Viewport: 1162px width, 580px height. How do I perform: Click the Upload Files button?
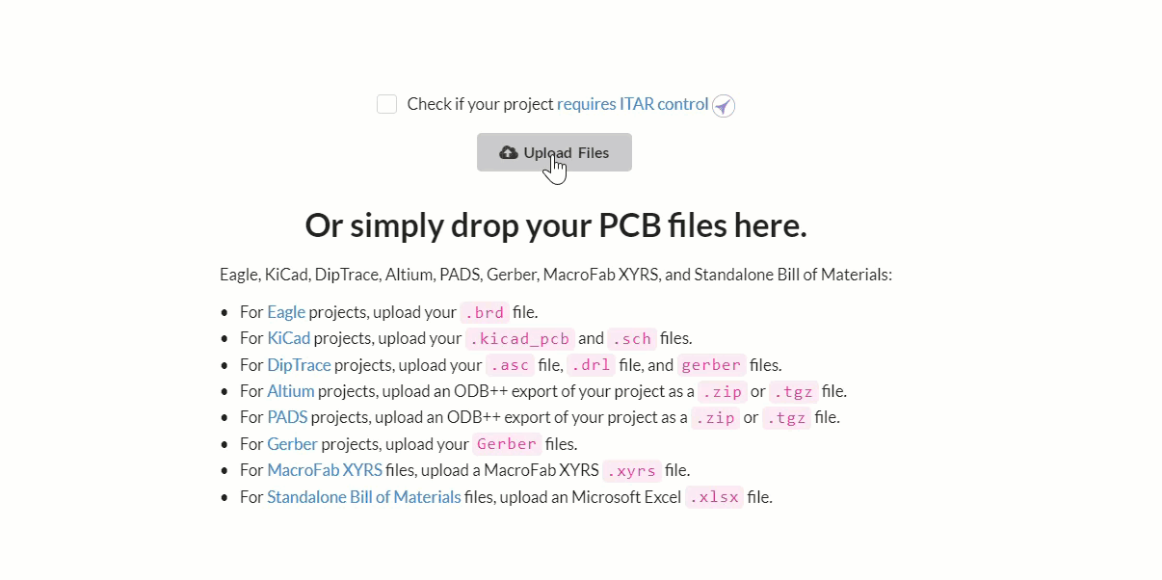(554, 152)
